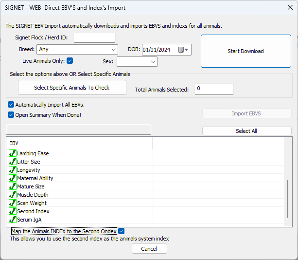Open the Sex dropdown
The height and width of the screenshot is (260, 298).
pos(137,62)
